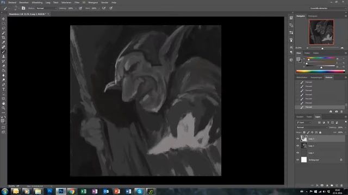Hide the Laag 3 layer

click(x=297, y=139)
